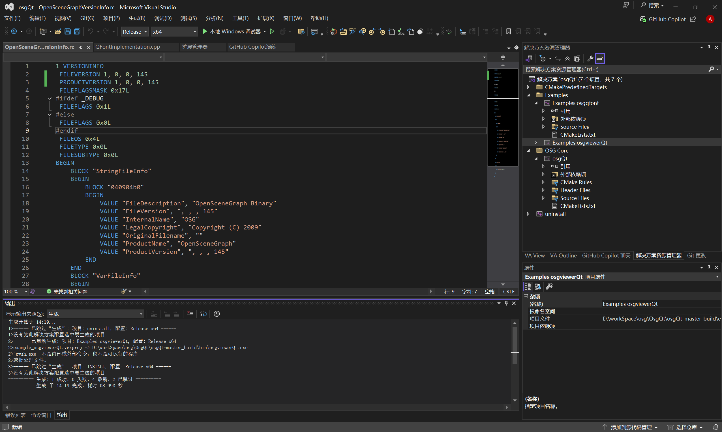Collapse the OSG Core folder
The image size is (722, 432).
click(x=528, y=151)
